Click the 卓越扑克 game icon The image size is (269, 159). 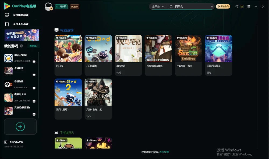[x=8, y=71]
